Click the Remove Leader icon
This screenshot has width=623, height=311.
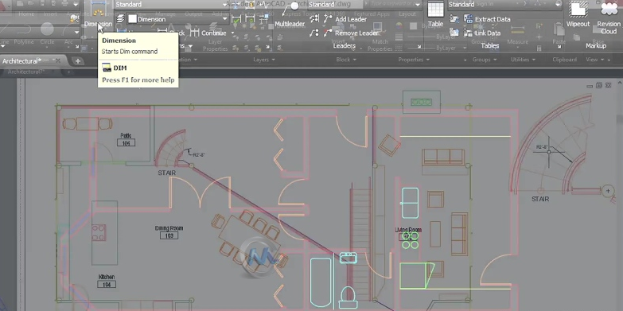[x=328, y=33]
